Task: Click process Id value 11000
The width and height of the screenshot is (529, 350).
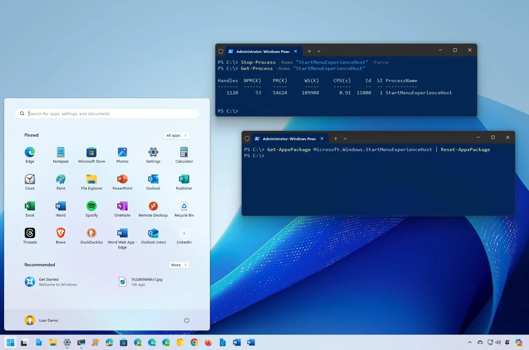Action: coord(364,93)
